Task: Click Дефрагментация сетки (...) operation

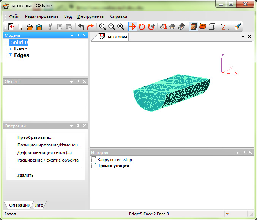Action: (x=44, y=152)
